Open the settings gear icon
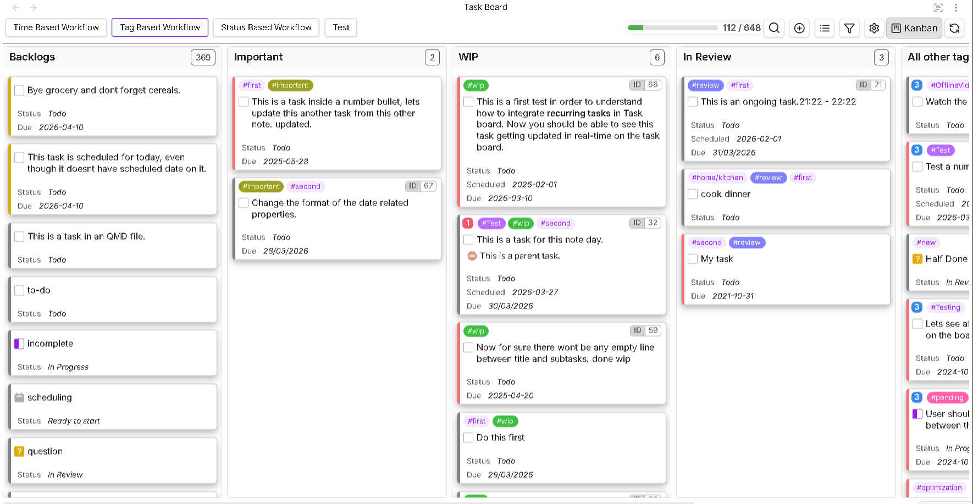 (x=874, y=28)
